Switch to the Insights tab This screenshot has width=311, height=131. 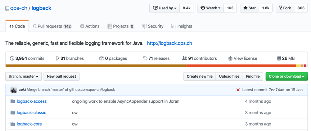point(182,26)
